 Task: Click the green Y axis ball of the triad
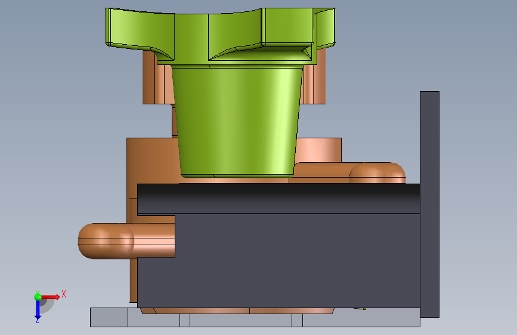38,297
